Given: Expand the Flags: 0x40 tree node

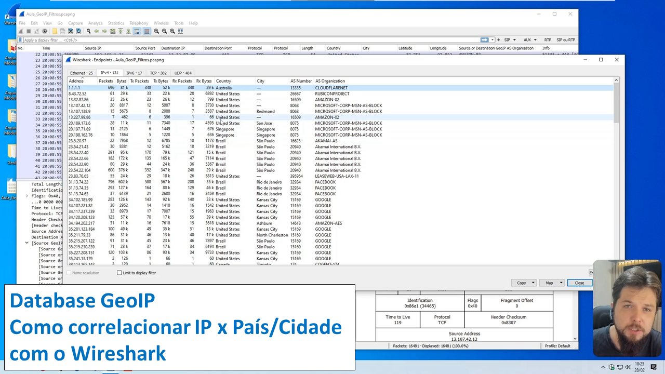Looking at the screenshot, I should [x=27, y=196].
